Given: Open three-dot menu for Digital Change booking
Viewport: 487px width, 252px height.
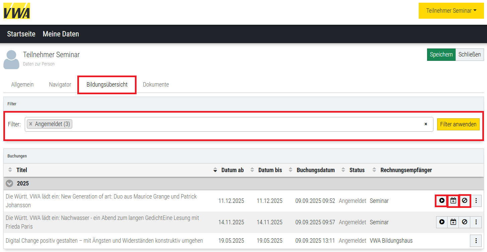Looking at the screenshot, I should pos(476,241).
